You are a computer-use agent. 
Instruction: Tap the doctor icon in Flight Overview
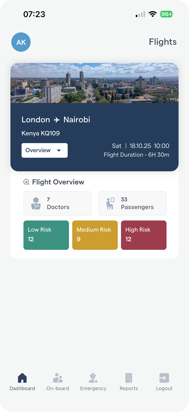(x=36, y=204)
